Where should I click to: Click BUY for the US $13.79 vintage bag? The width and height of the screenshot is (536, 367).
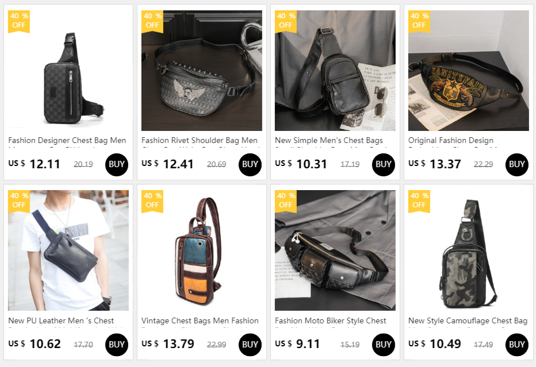pos(250,345)
